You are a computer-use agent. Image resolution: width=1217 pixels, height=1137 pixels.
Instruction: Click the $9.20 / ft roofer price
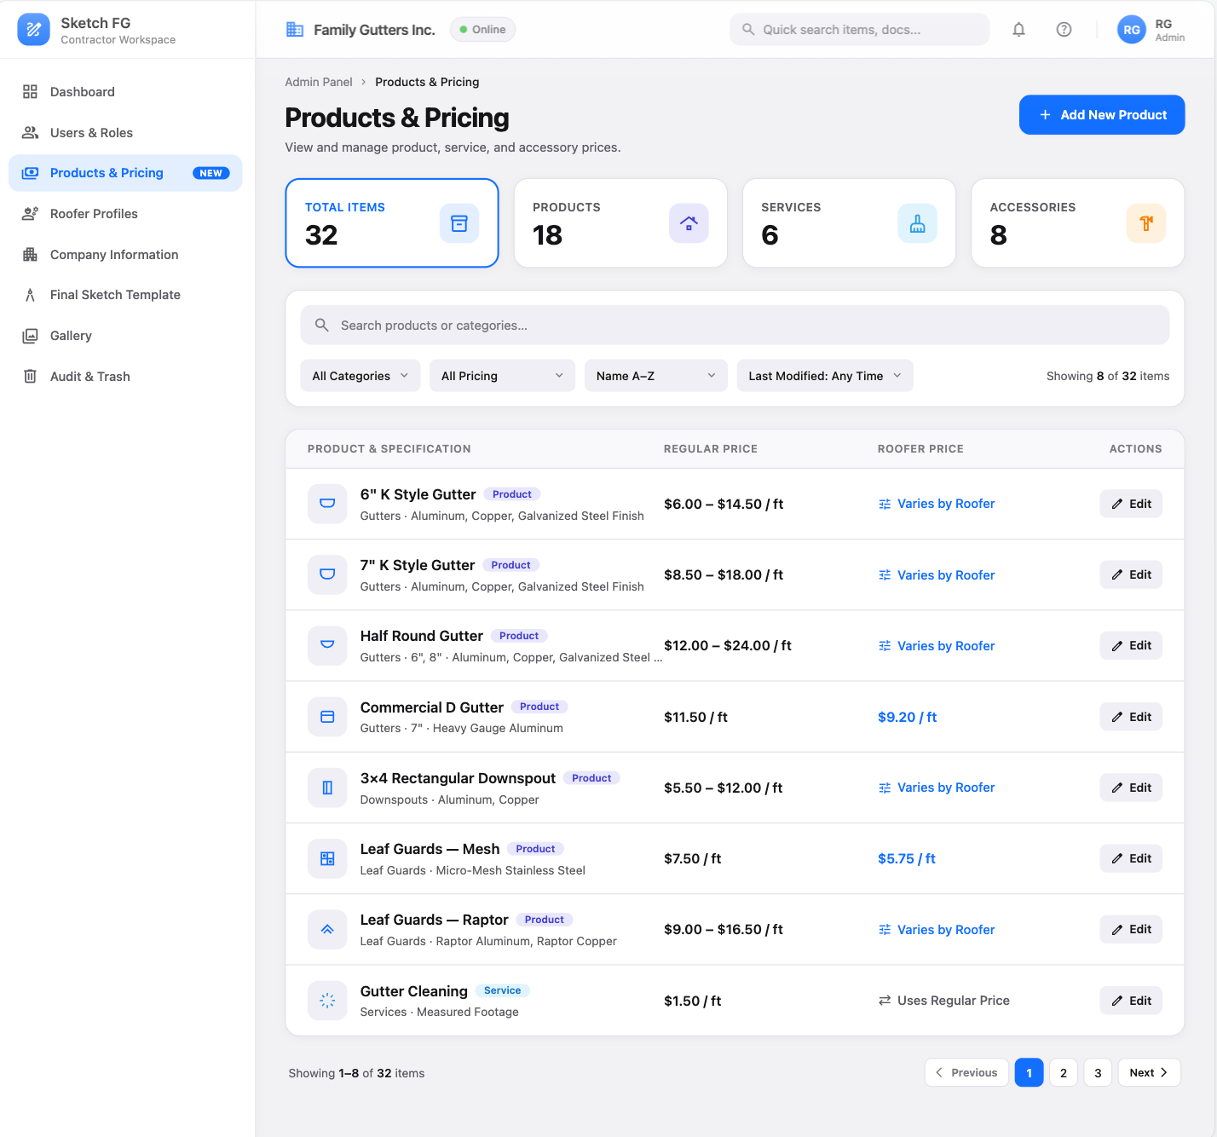[x=908, y=718]
